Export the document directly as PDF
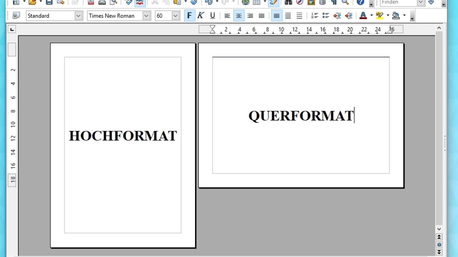Screen dimensions: 458x257 [x=91, y=2]
